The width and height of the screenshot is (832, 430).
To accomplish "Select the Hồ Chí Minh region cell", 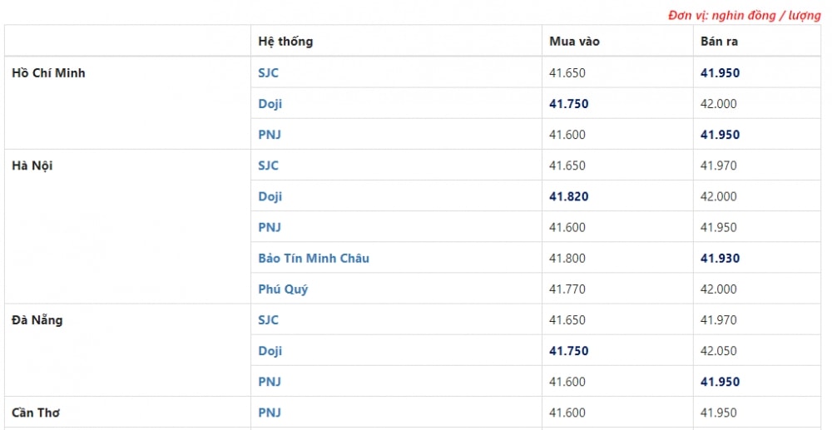I will point(48,72).
